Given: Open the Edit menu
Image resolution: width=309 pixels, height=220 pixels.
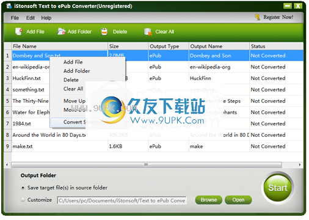Looking at the screenshot, I should tap(31, 18).
